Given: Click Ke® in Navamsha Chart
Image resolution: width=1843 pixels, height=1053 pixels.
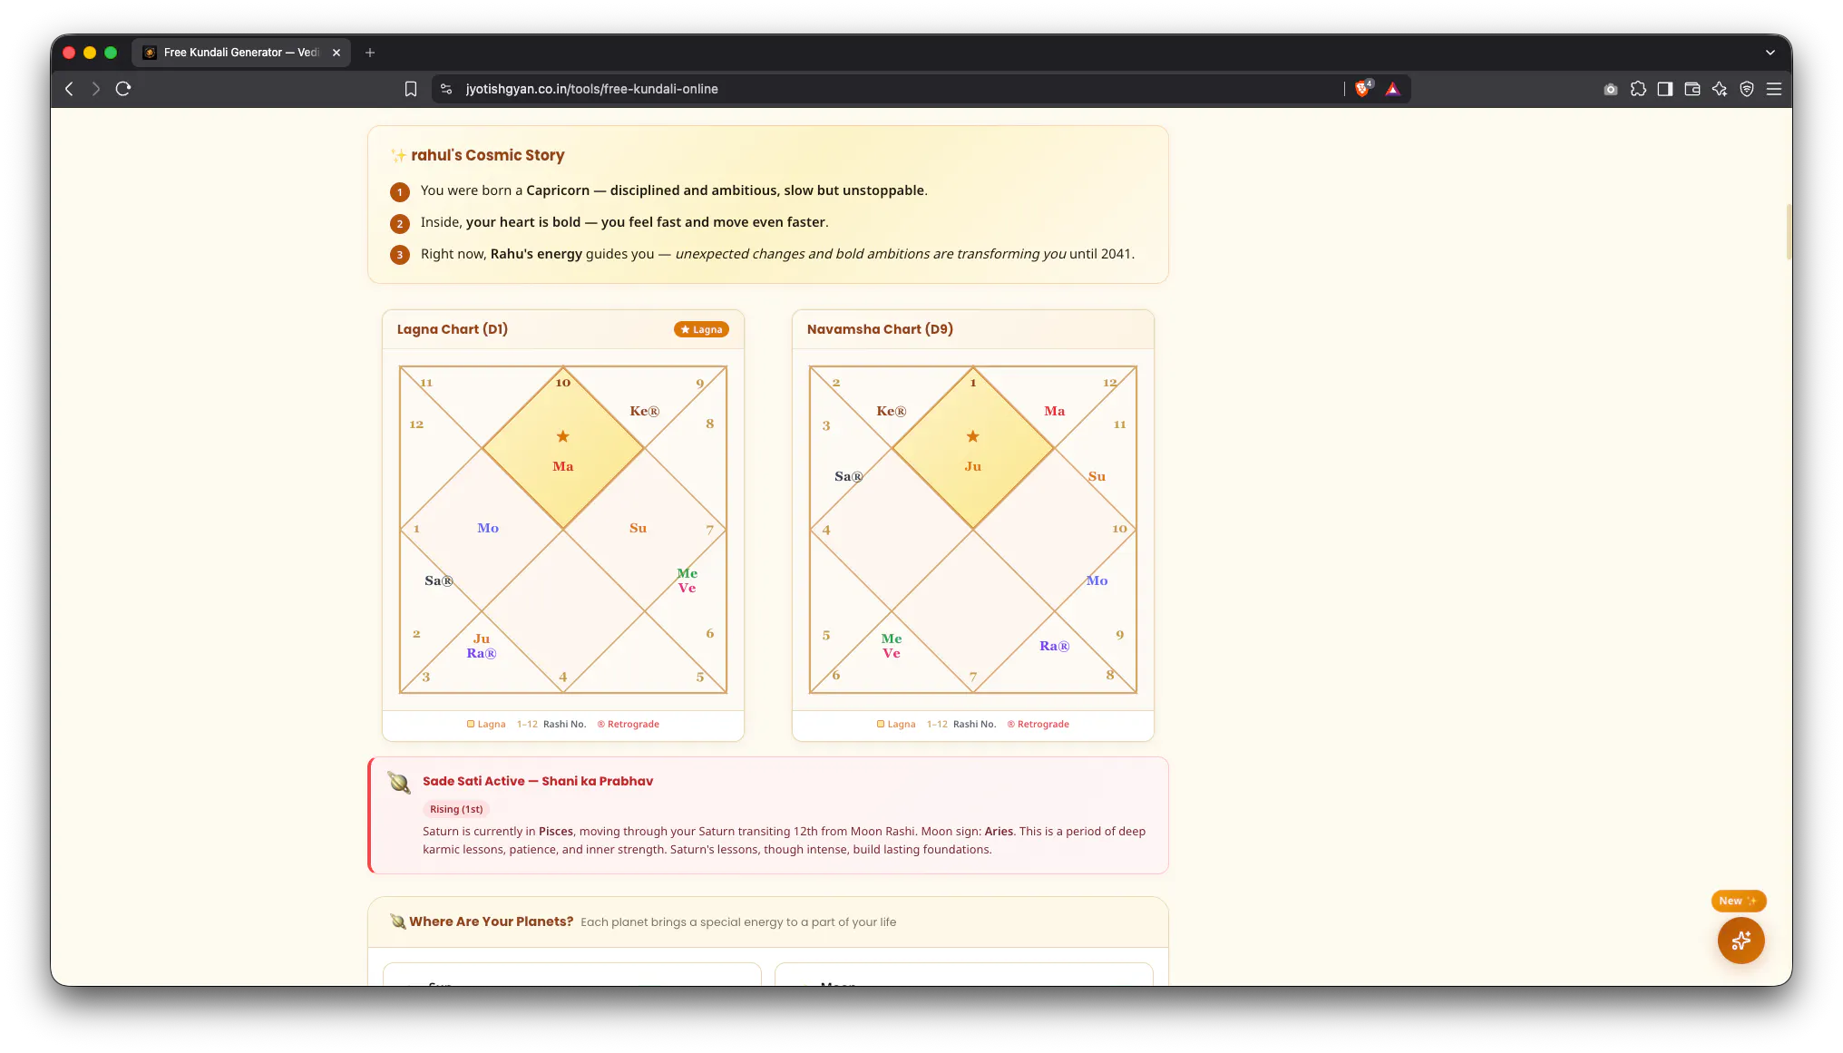Looking at the screenshot, I should tap(892, 411).
